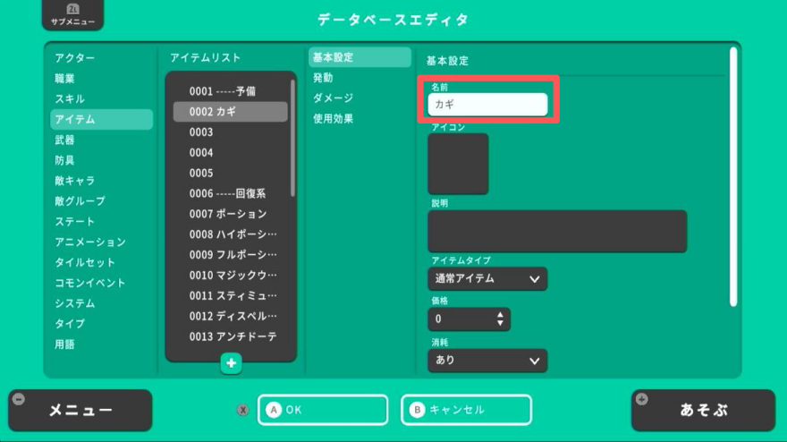Screen dimensions: 787x442
Task: Select item 0002 カギ
Action: coord(231,112)
